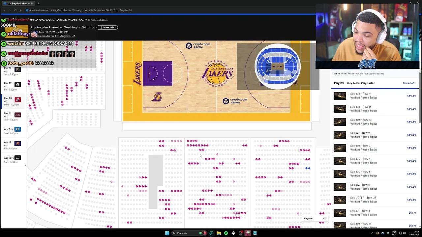The image size is (422, 237).
Task: Click the Wizards logo for Mar 30
Action: [18, 100]
